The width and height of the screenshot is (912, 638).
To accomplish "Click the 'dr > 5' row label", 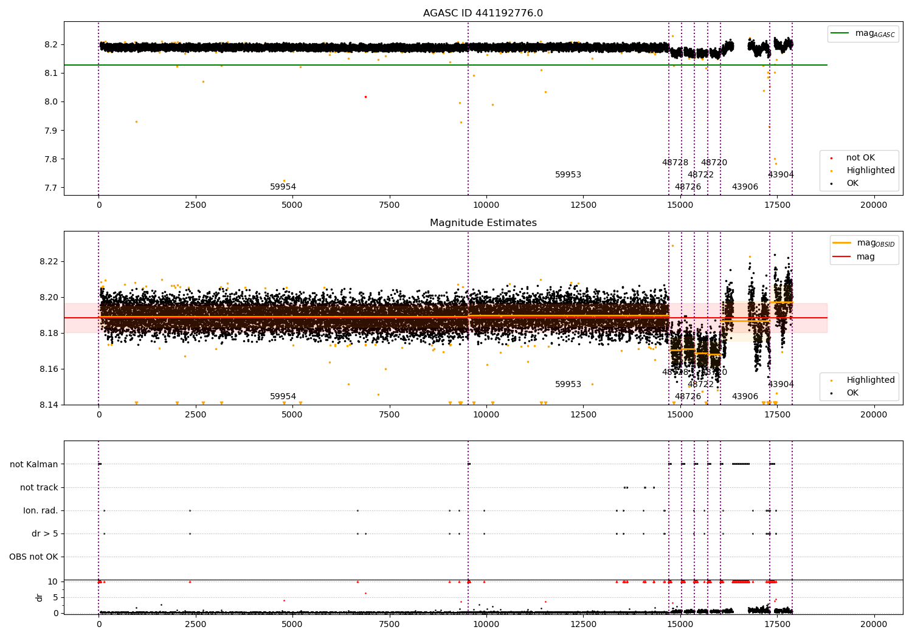I will point(45,533).
